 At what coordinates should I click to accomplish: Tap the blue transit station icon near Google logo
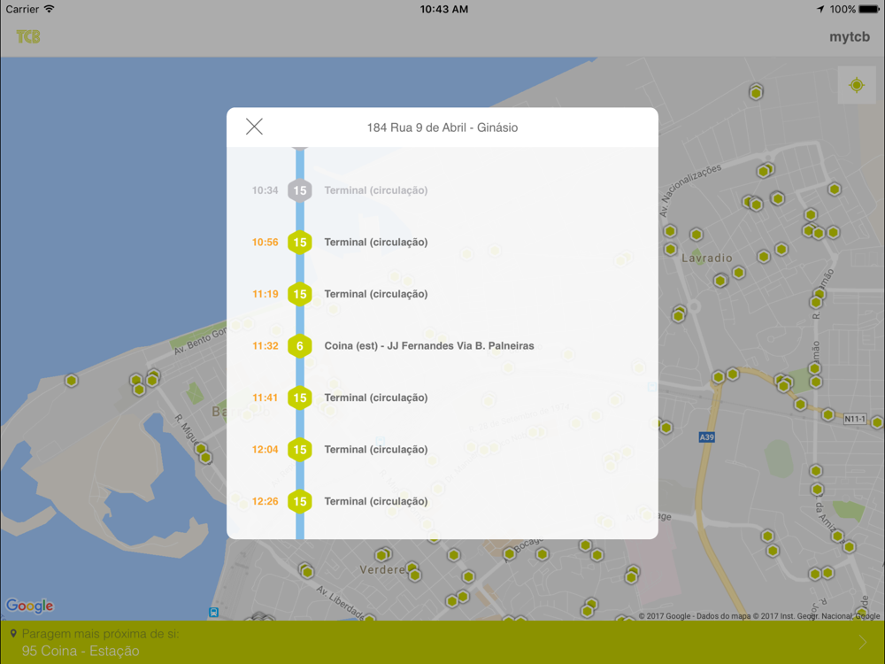coord(213,612)
